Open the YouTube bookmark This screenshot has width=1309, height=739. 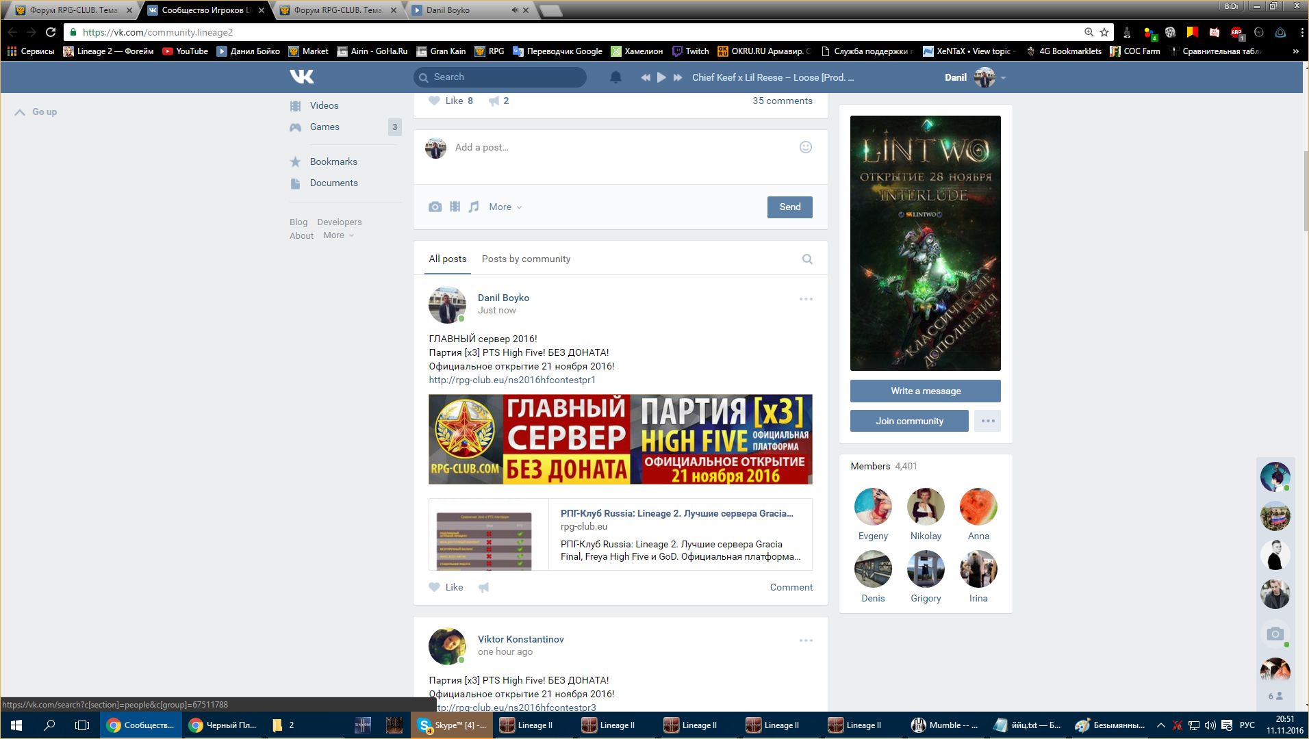point(185,51)
